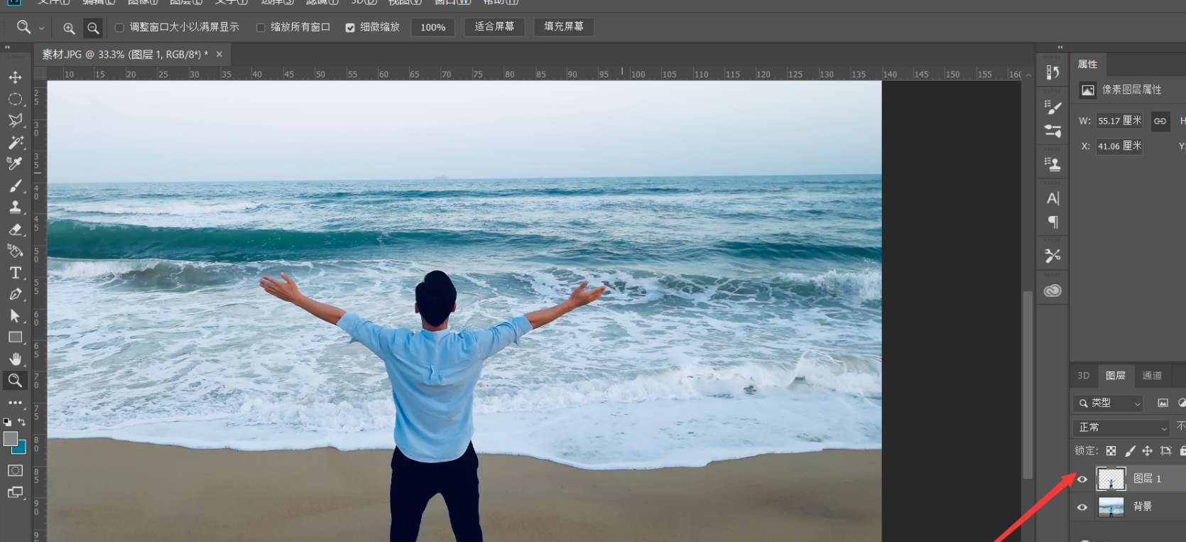Select the Eraser tool
1186x542 pixels.
tap(15, 229)
